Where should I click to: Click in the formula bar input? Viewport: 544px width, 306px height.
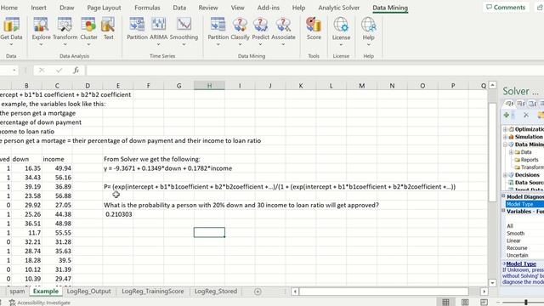pos(314,71)
